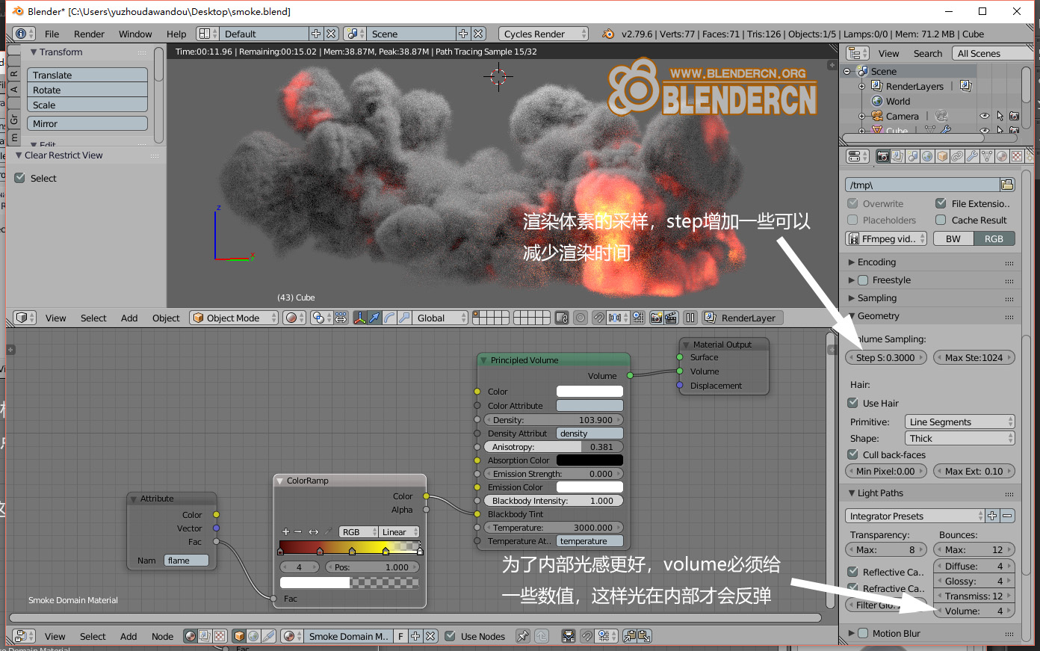The image size is (1040, 651).
Task: Click the Translate tool button
Action: (x=87, y=75)
